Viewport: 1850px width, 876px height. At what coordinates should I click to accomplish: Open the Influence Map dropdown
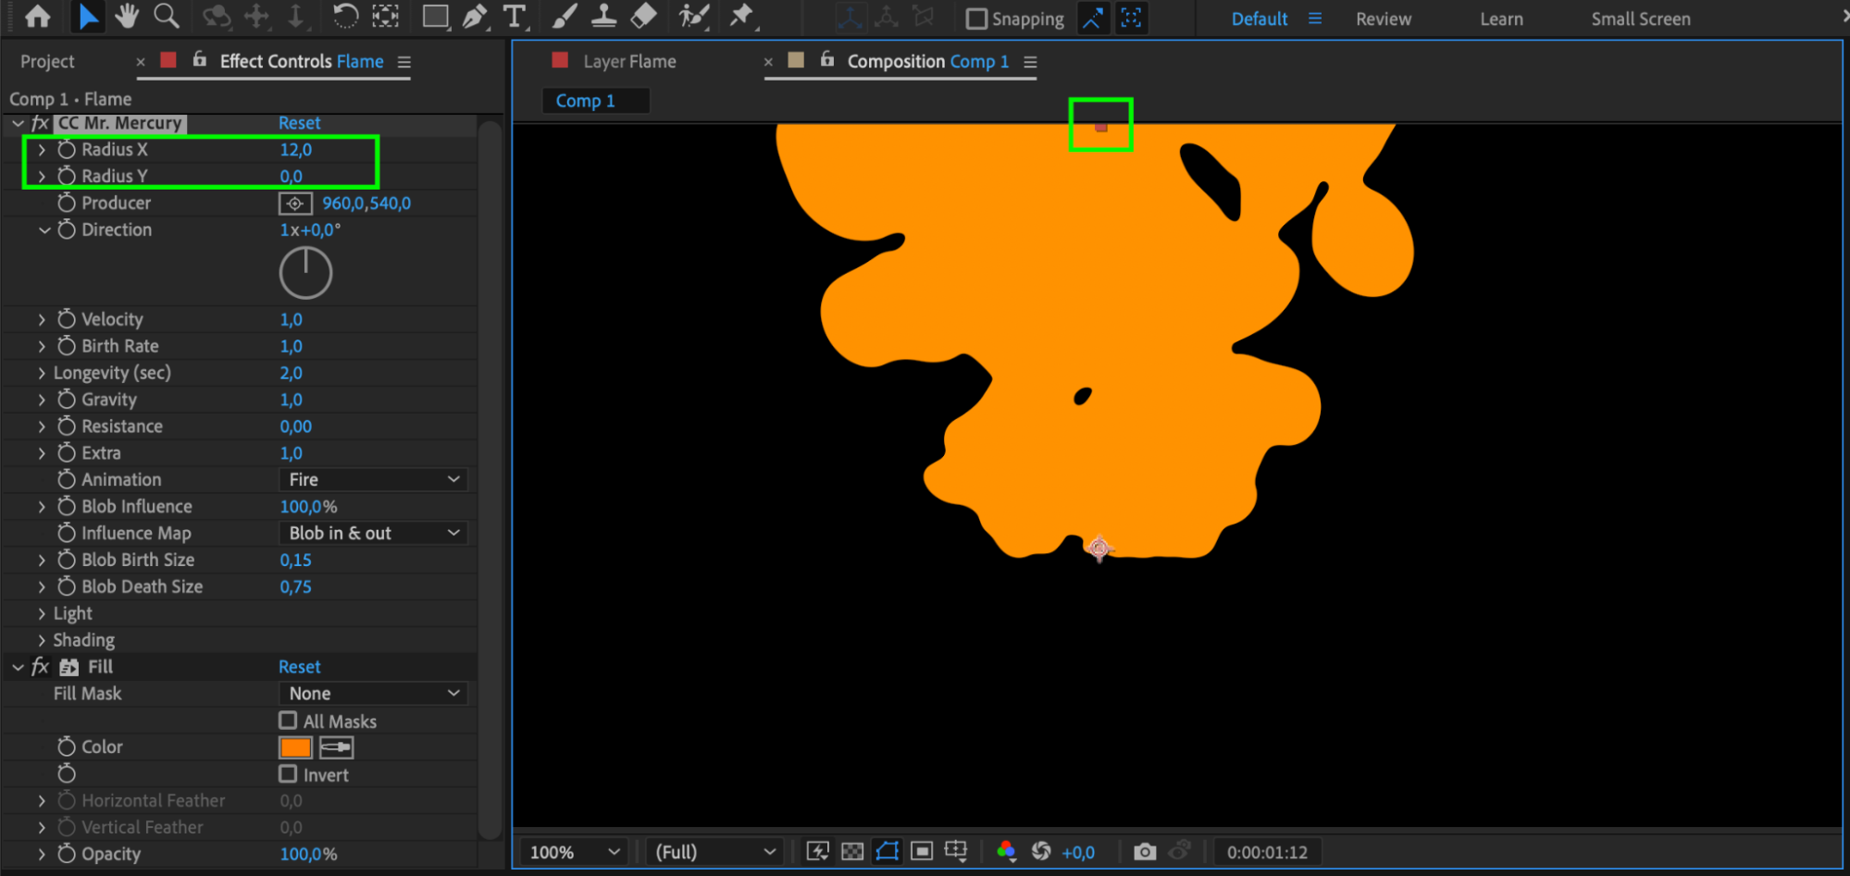click(x=373, y=533)
